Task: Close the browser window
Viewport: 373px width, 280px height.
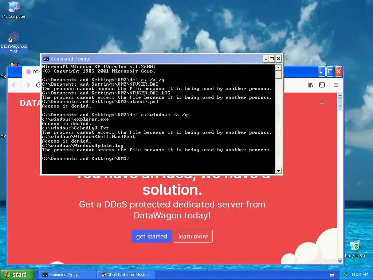Action: (338, 71)
